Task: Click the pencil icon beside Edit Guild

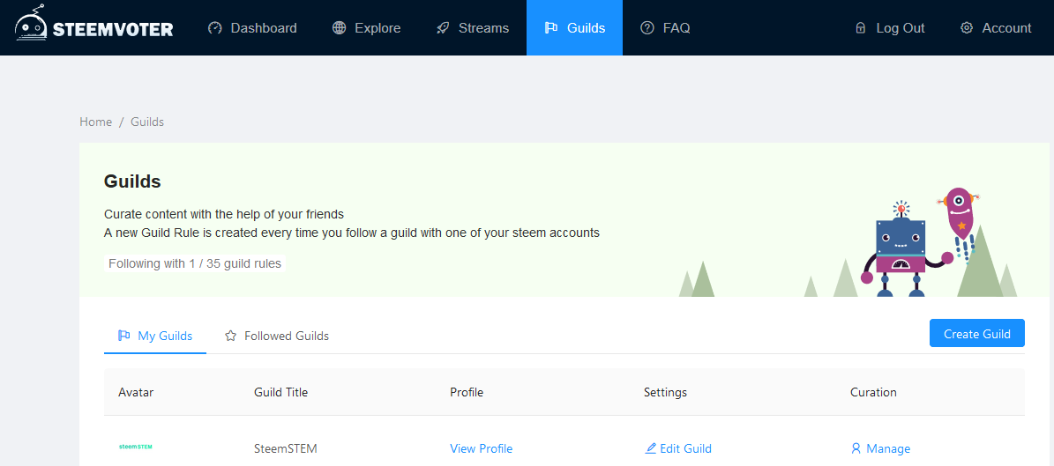Action: (x=650, y=448)
